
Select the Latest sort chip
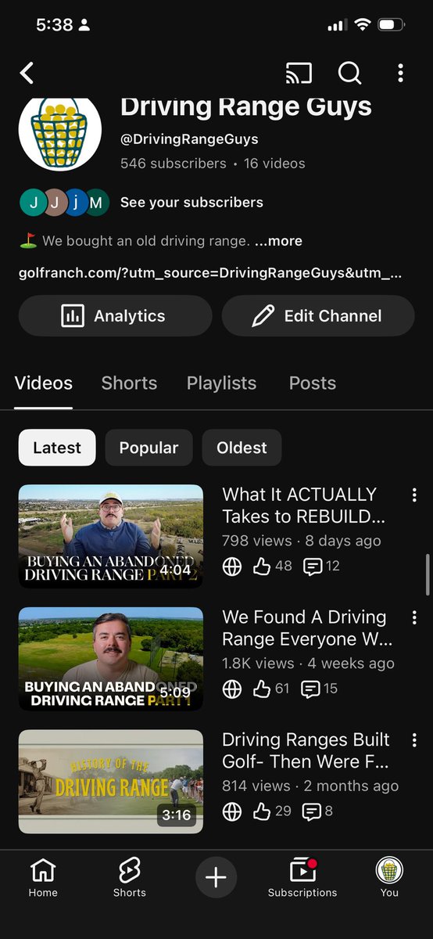pyautogui.click(x=57, y=448)
